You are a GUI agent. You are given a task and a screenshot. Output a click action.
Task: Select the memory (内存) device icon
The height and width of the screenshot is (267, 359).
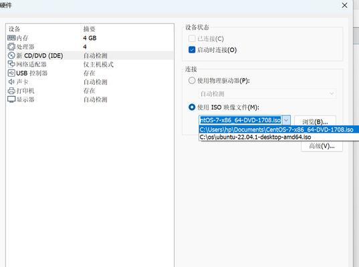[x=11, y=38]
